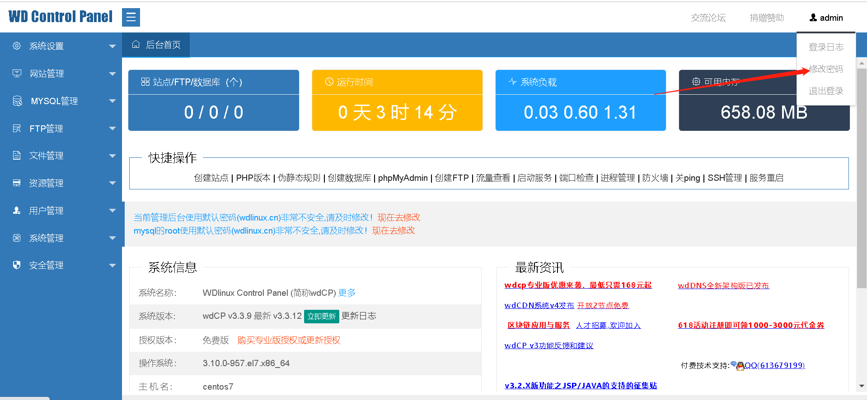Open the SSH管理 quick action
867x400 pixels.
[725, 178]
